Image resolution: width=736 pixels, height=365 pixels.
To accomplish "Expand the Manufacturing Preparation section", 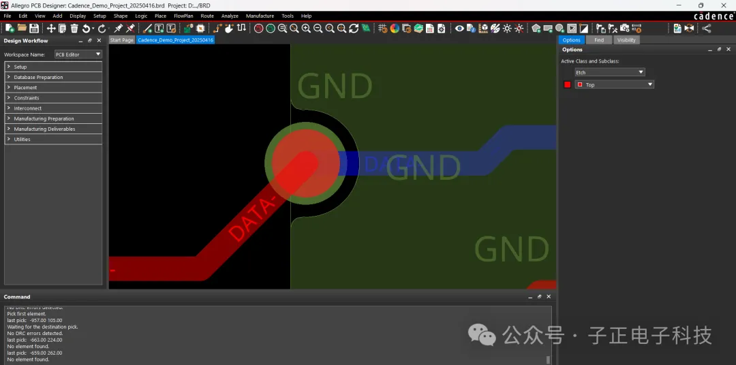I will click(53, 118).
